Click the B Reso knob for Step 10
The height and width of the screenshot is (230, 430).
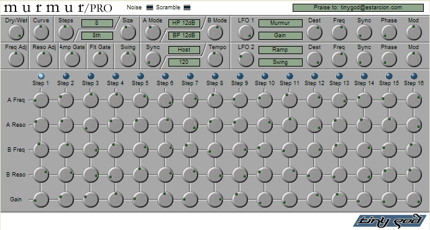(265, 175)
